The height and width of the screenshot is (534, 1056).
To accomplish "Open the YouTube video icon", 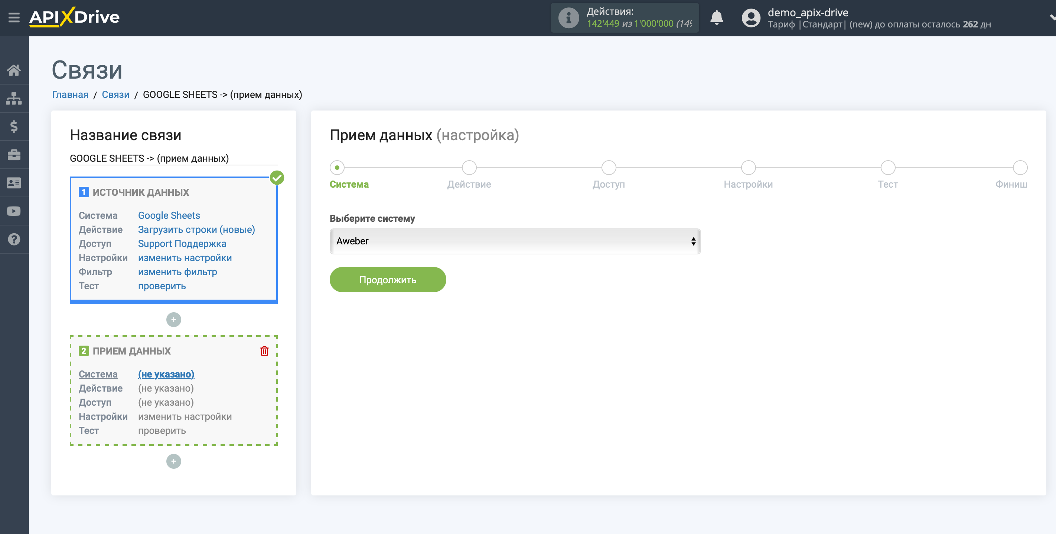I will click(x=14, y=211).
